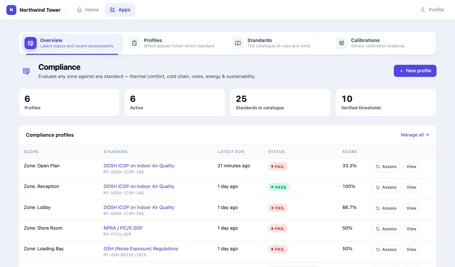View the Zone: Store Room profile

pyautogui.click(x=411, y=229)
